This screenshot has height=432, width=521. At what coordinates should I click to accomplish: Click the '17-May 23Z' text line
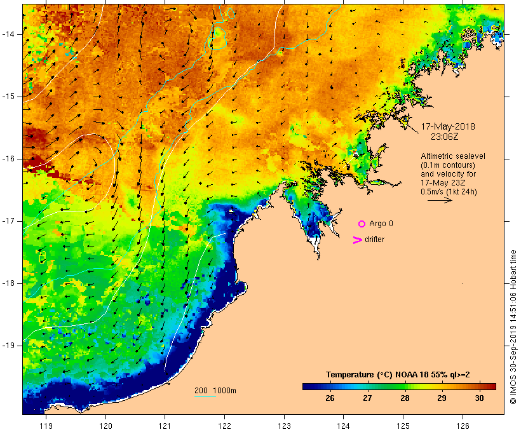tap(443, 183)
